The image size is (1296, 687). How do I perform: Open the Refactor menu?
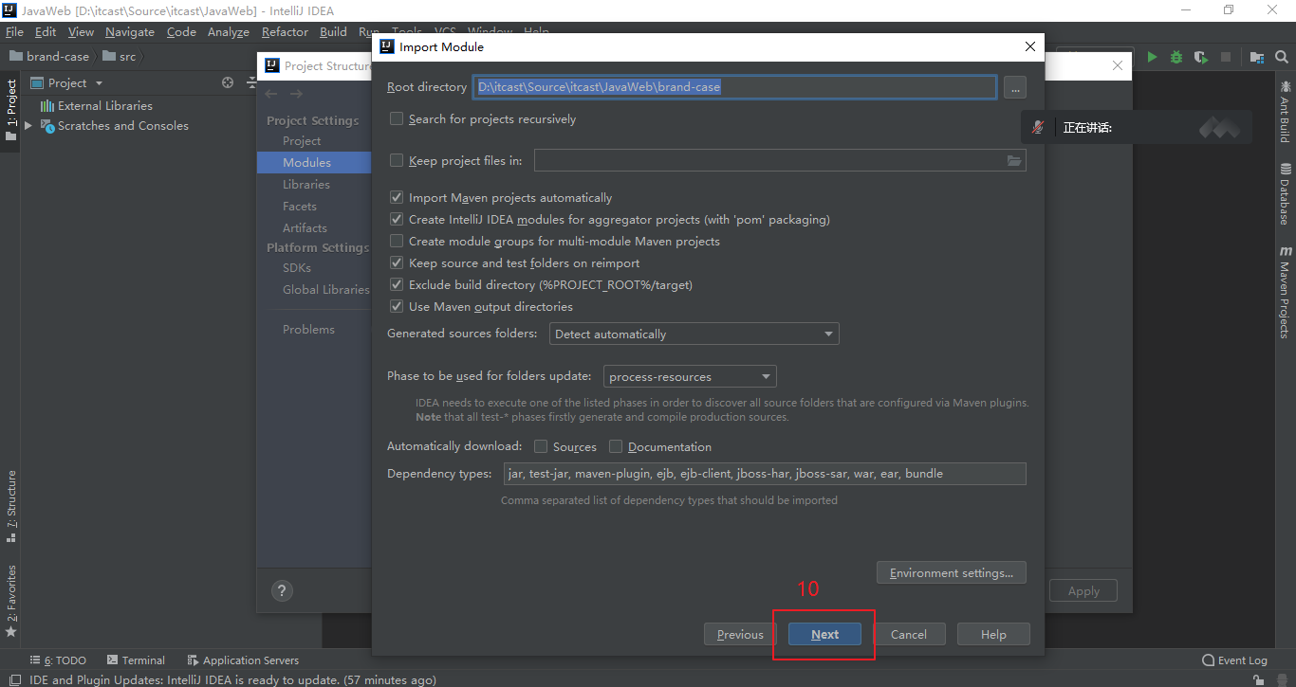point(285,31)
